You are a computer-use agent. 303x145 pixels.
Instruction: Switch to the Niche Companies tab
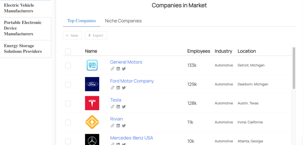123,21
